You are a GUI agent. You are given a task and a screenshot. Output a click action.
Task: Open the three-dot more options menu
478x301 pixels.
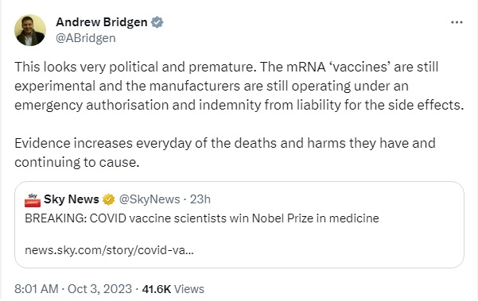tap(457, 22)
